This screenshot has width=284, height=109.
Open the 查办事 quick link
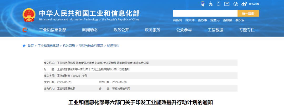(x=202, y=20)
